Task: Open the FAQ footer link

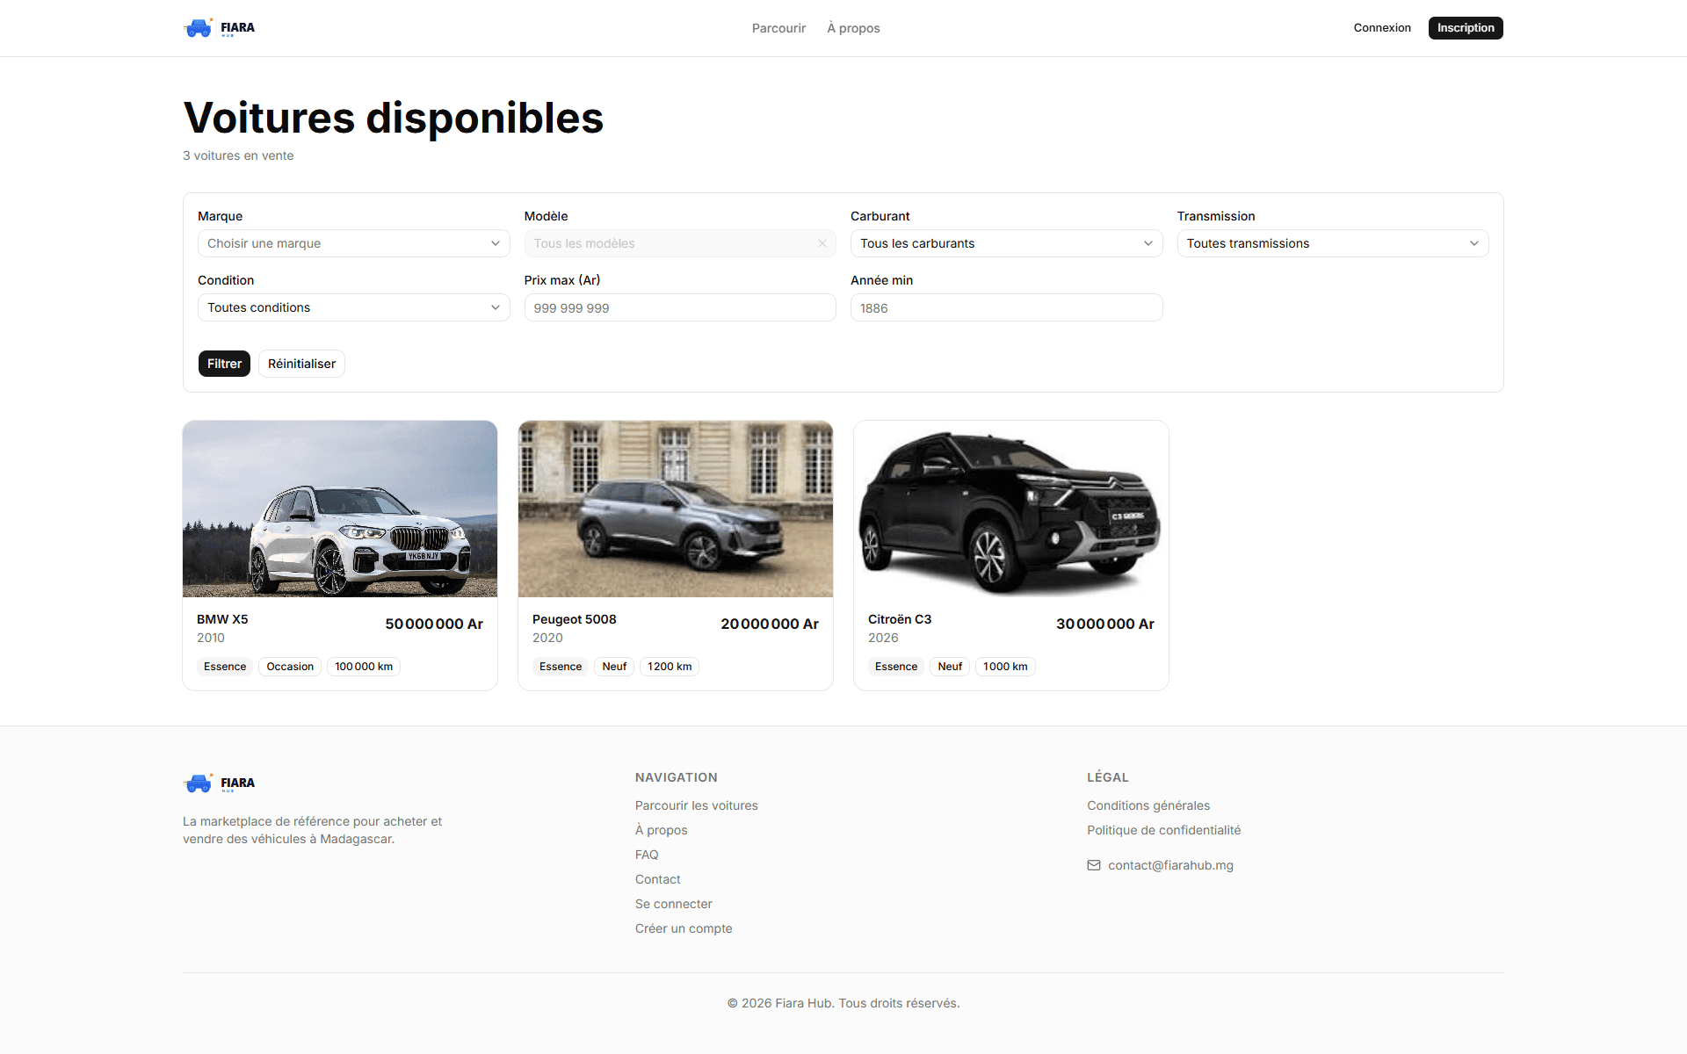Action: 647,855
